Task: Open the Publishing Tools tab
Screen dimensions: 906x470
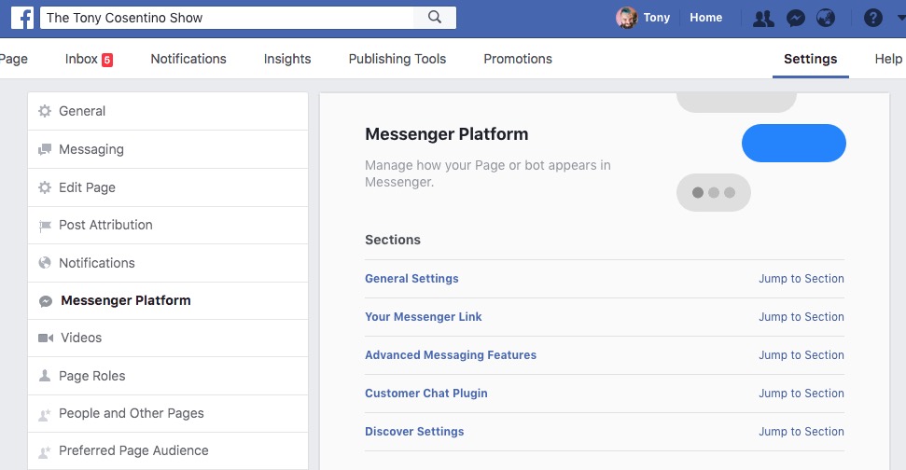Action: click(397, 59)
